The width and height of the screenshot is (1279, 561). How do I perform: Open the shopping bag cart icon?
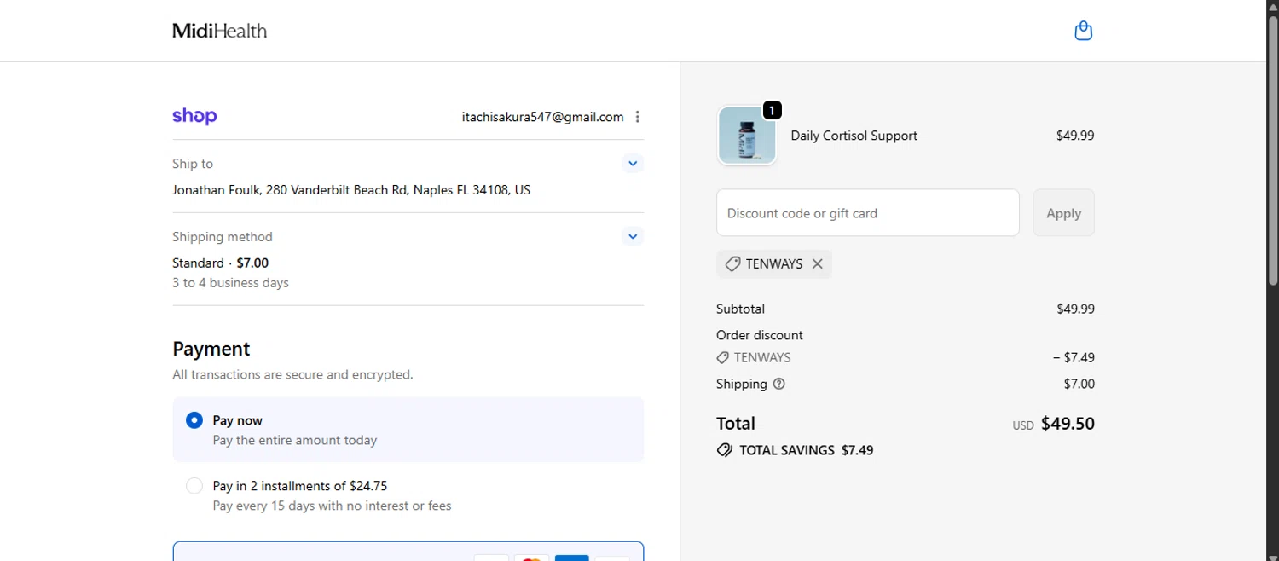1083,31
